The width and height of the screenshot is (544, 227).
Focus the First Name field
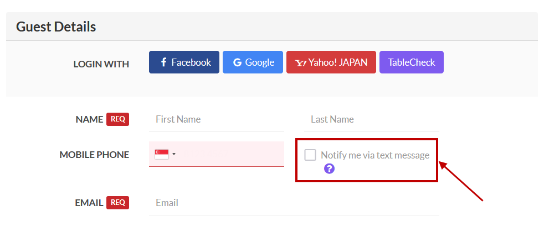[x=216, y=119]
